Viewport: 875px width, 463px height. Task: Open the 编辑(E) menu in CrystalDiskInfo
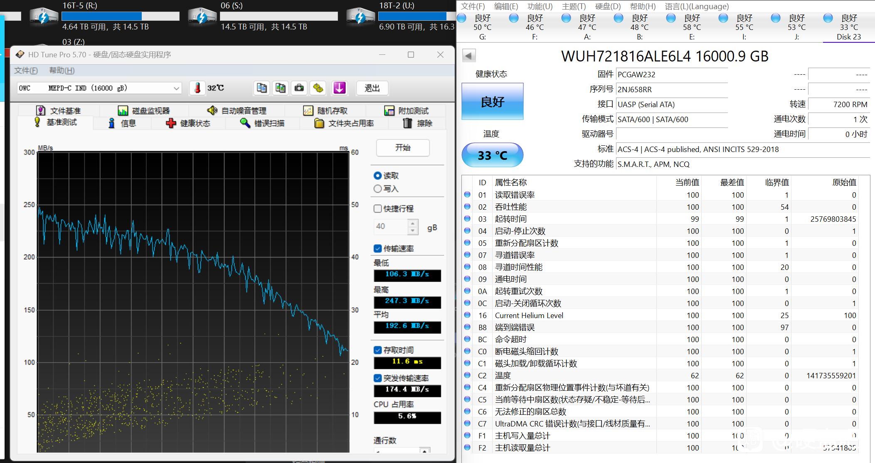(506, 6)
